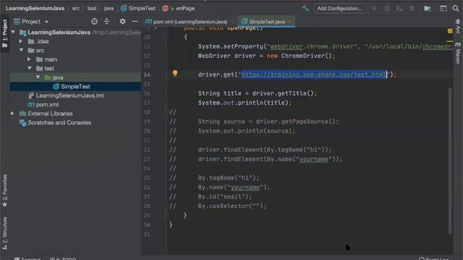Click openPage method breadcrumb
This screenshot has height=260, width=463.
pyautogui.click(x=179, y=9)
